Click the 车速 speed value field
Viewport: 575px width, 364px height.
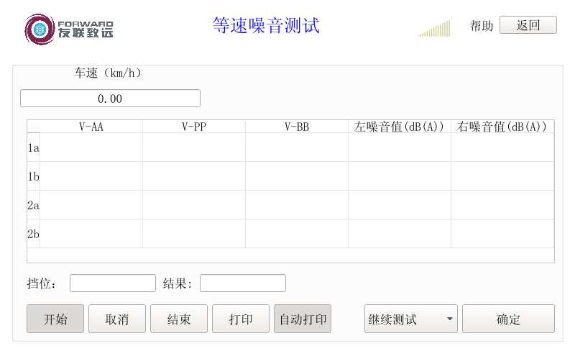click(x=111, y=99)
